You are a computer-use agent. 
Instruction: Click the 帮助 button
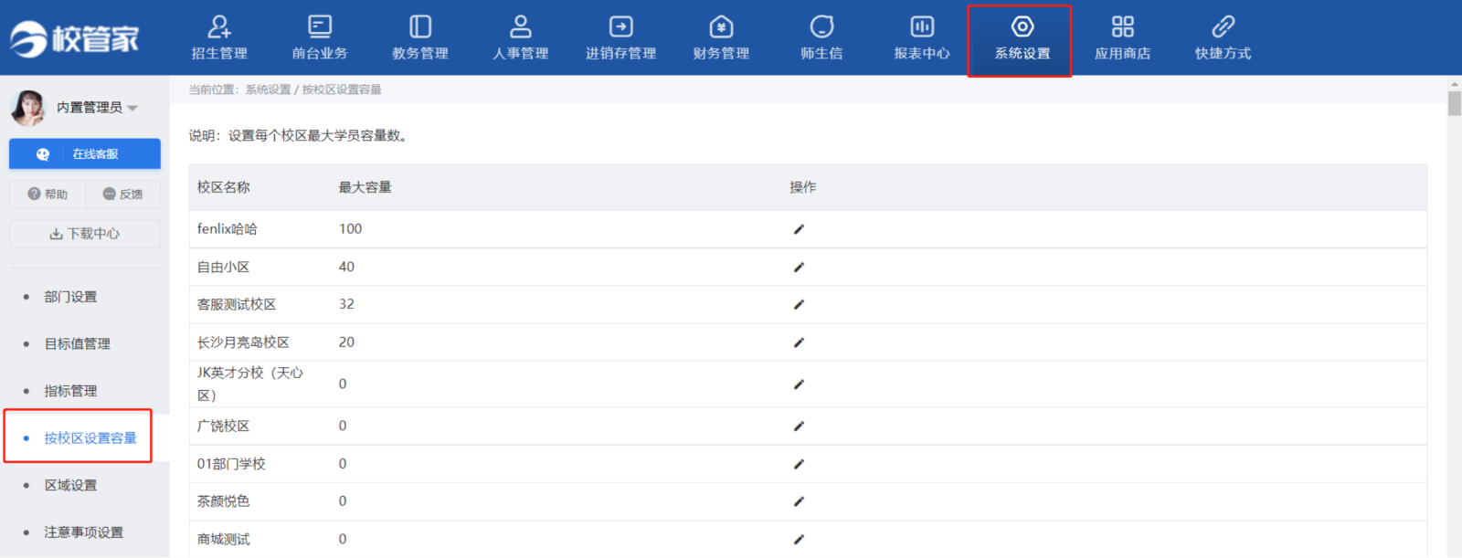[x=48, y=194]
